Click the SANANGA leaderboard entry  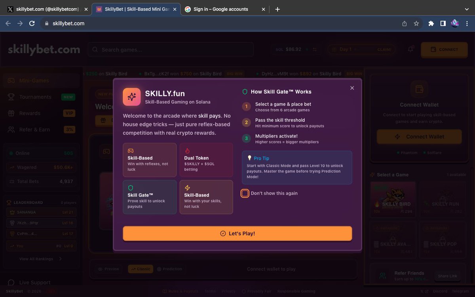pos(41,212)
